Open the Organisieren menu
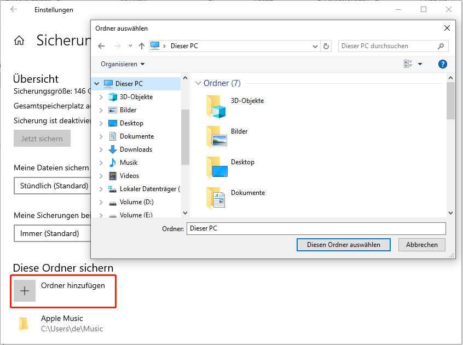The height and width of the screenshot is (345, 463). pyautogui.click(x=123, y=64)
